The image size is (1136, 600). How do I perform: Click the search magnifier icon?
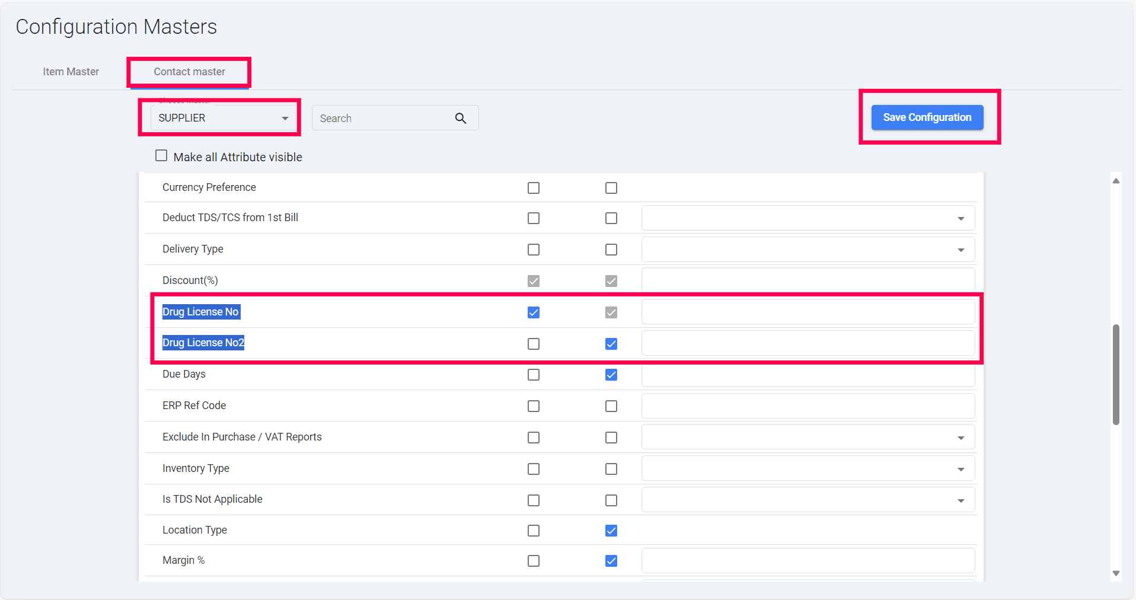(461, 119)
